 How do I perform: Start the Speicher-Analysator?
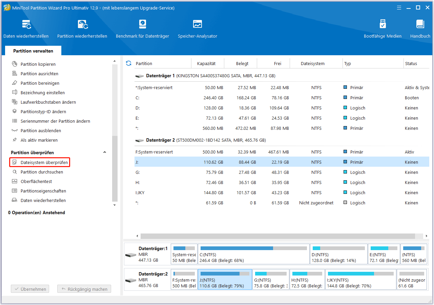point(198,29)
